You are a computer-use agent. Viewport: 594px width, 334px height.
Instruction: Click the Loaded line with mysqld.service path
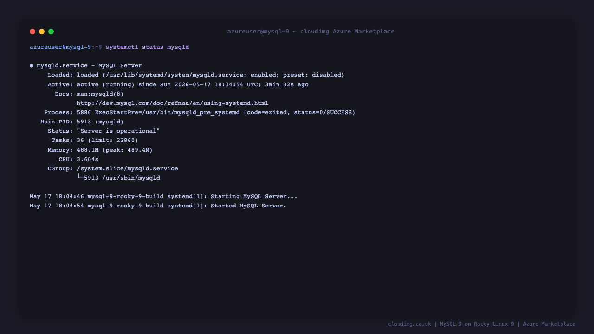coord(196,75)
